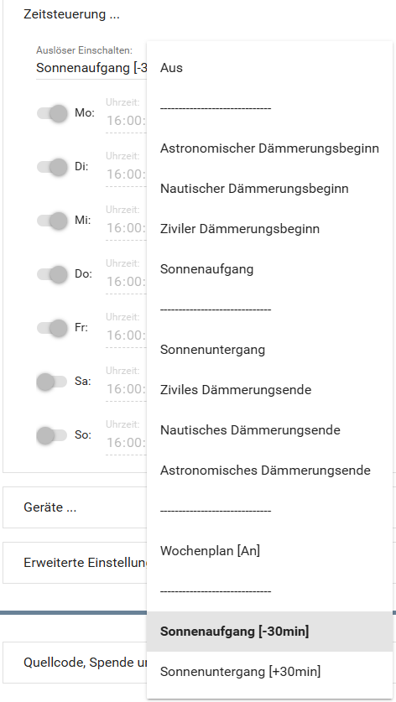Click the Uhrzeit field for Mo
Image resolution: width=396 pixels, height=702 pixels.
click(x=127, y=121)
